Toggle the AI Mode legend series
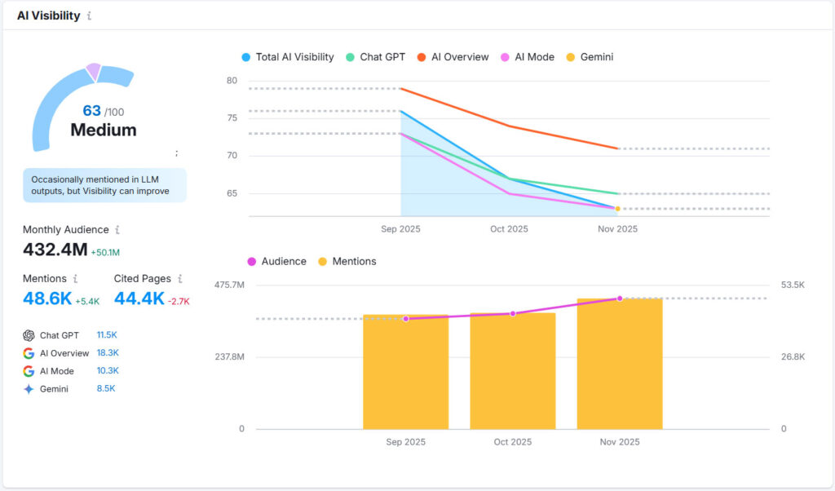This screenshot has height=491, width=835. (x=528, y=57)
